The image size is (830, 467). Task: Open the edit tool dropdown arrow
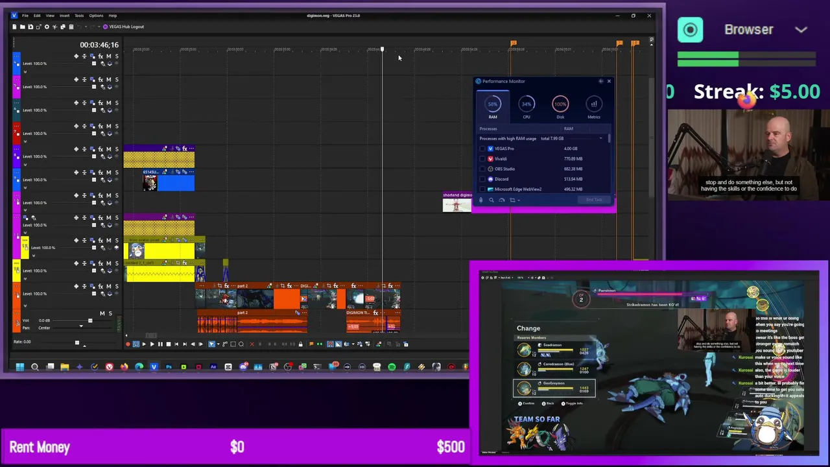pyautogui.click(x=219, y=344)
